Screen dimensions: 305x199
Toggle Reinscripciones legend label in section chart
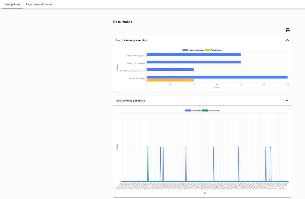(x=217, y=50)
